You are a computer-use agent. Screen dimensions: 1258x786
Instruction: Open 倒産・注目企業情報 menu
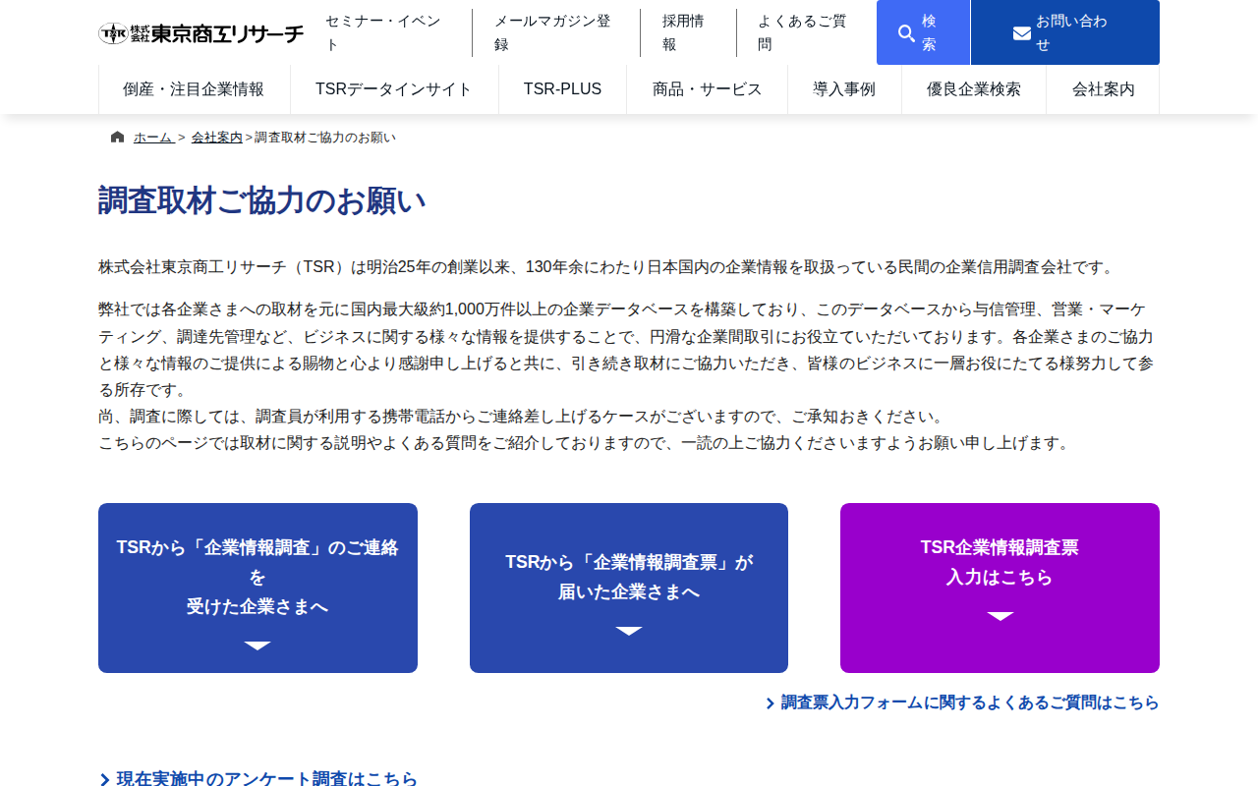(195, 89)
